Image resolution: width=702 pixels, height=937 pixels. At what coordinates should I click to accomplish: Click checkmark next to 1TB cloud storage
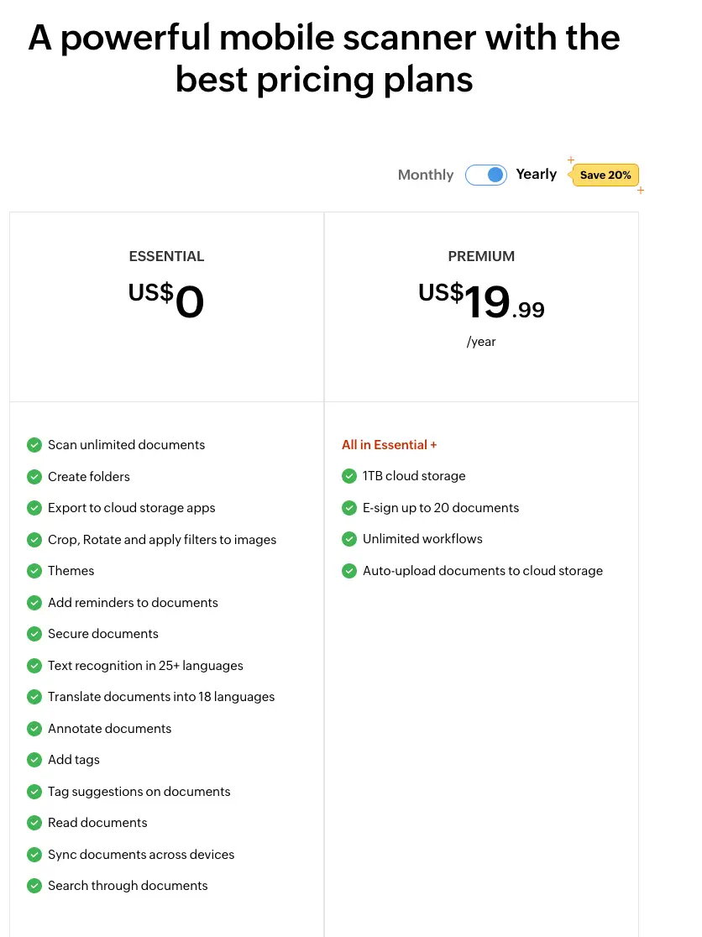point(349,476)
